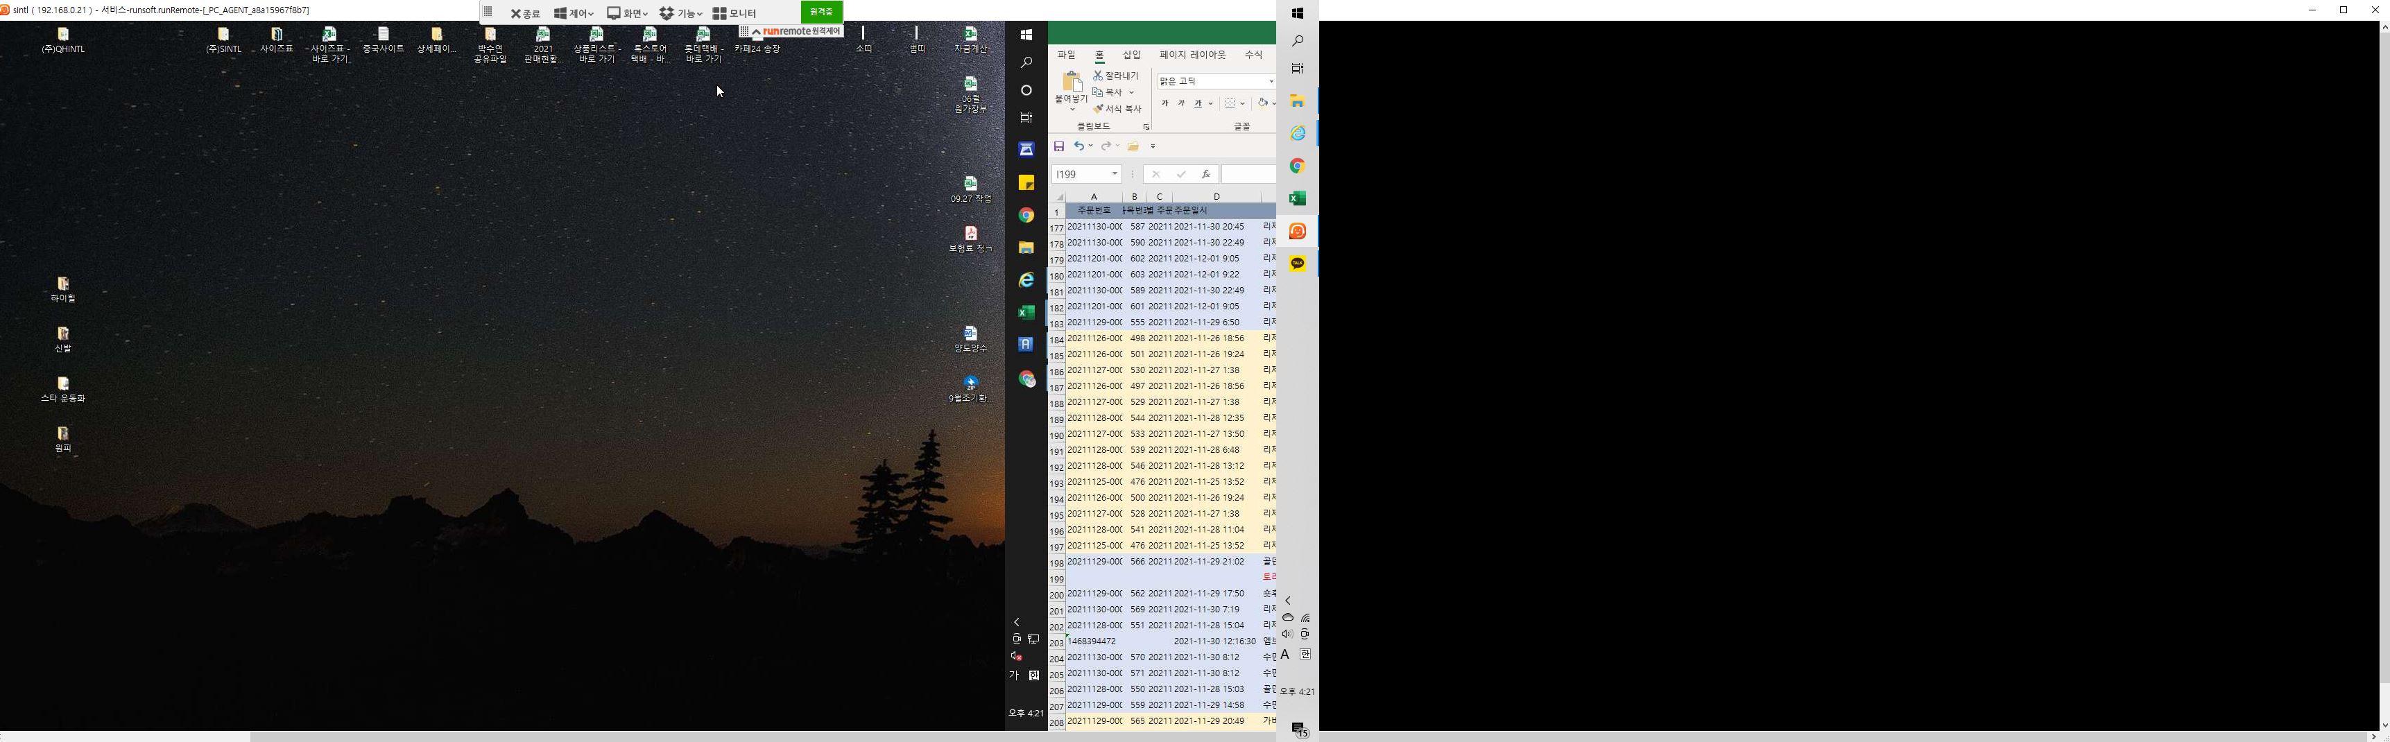Click the Insert Function fx icon
This screenshot has width=2390, height=742.
(1205, 174)
